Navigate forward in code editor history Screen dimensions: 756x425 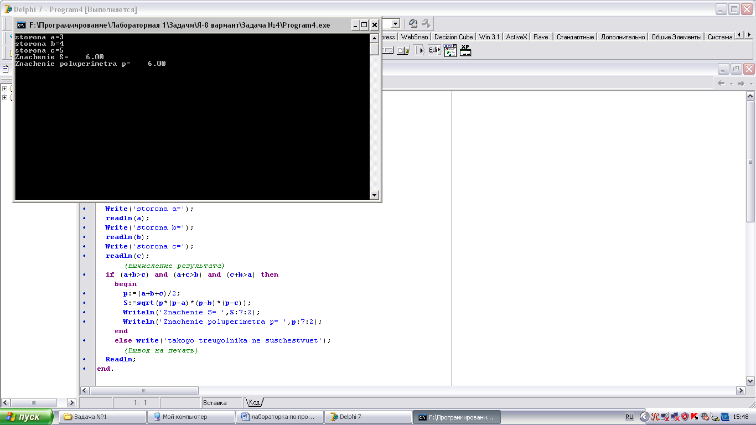click(741, 83)
